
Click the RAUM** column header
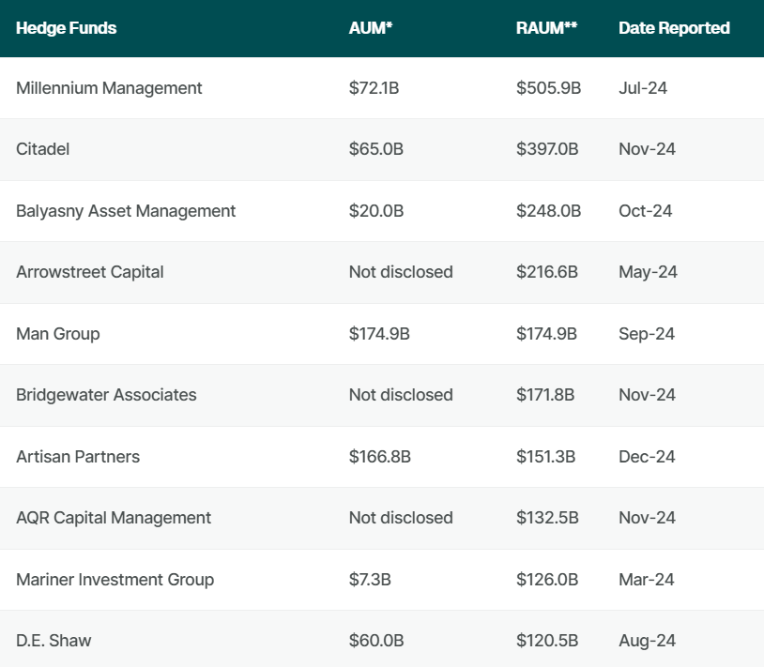pos(546,28)
